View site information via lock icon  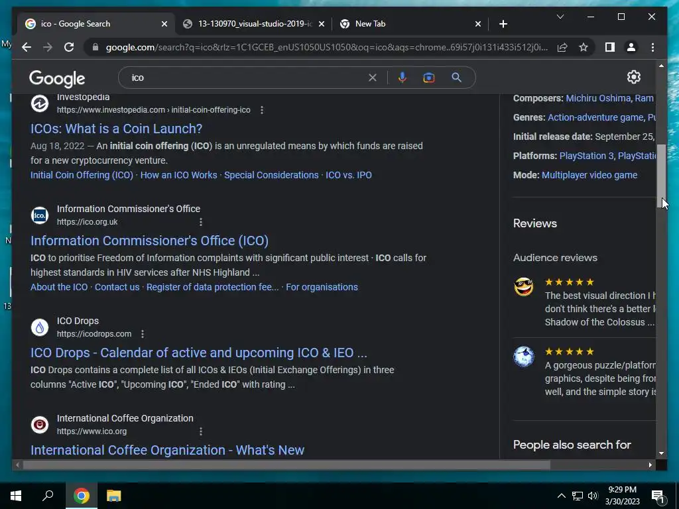click(95, 47)
